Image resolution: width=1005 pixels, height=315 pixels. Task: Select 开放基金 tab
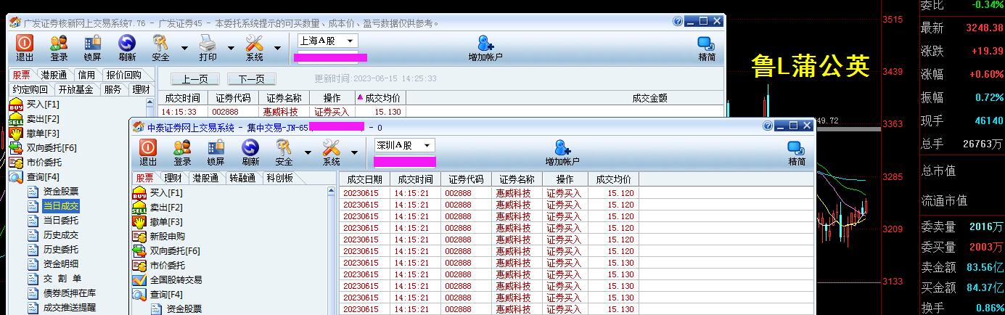pyautogui.click(x=75, y=89)
